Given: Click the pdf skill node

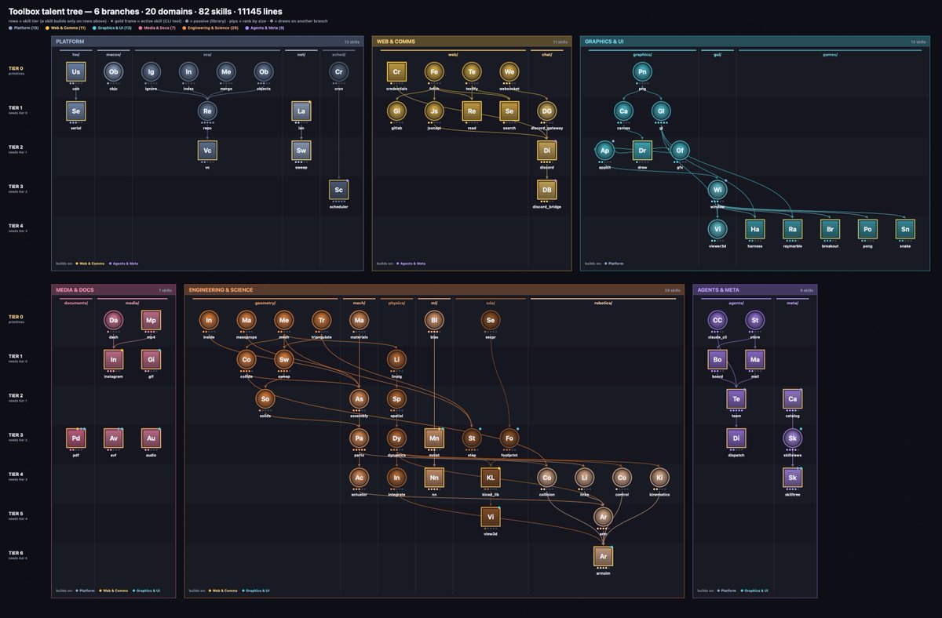Looking at the screenshot, I should [76, 438].
